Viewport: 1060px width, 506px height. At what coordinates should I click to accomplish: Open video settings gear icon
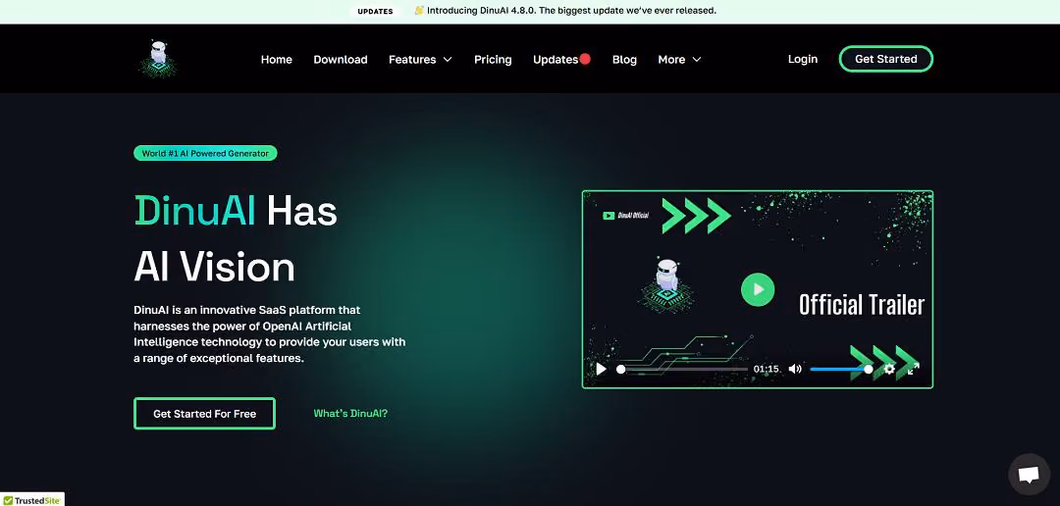point(889,369)
